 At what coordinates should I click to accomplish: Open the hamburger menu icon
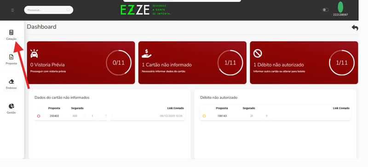[12, 10]
